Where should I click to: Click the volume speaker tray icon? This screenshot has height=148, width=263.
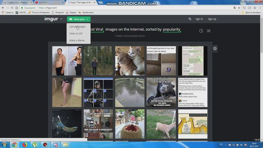(x=242, y=145)
